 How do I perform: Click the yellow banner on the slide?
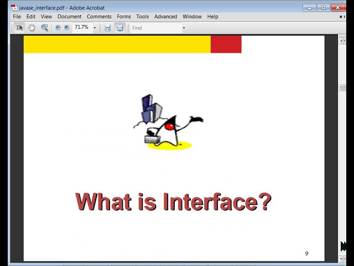117,44
